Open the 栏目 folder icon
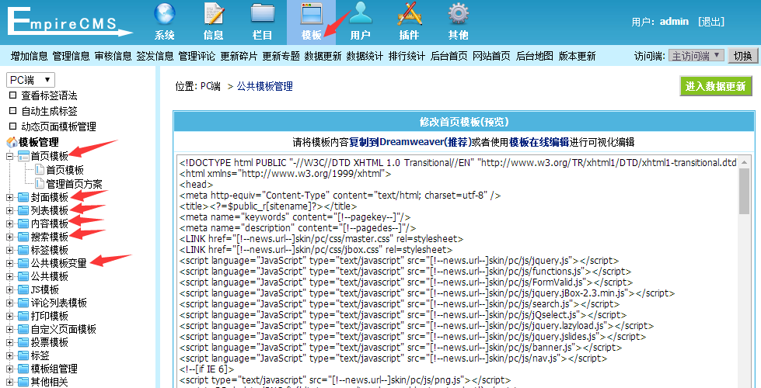 coord(263,14)
